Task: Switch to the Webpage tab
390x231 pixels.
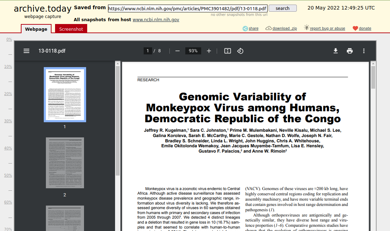Action: click(x=36, y=29)
